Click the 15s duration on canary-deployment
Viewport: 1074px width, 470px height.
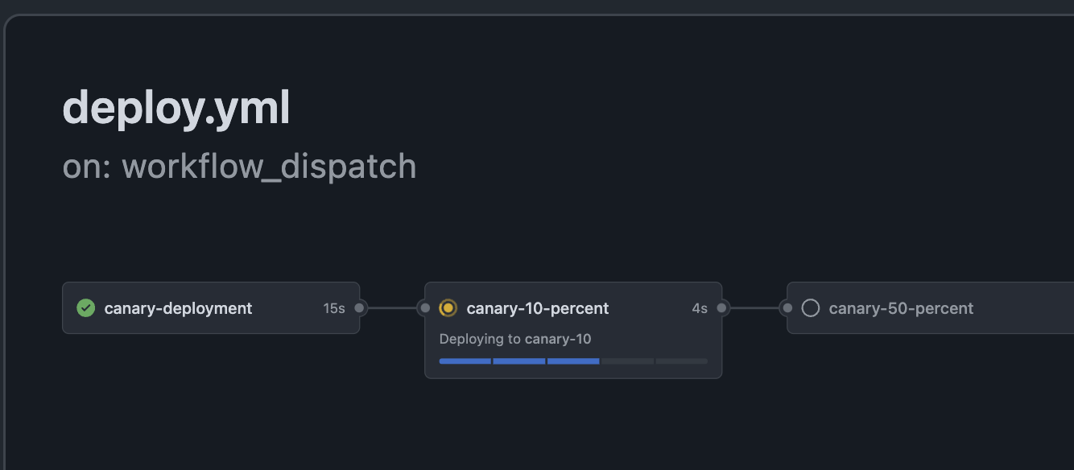[x=334, y=308]
